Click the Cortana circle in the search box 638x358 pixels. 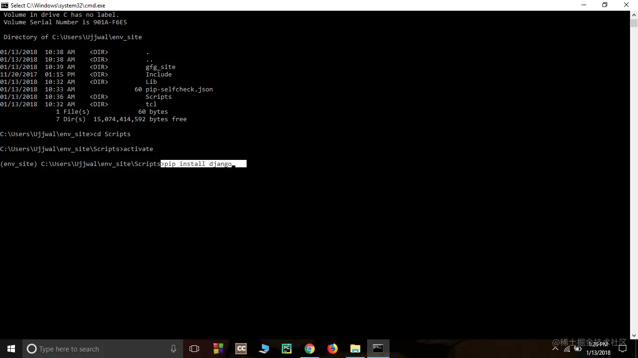pos(32,349)
